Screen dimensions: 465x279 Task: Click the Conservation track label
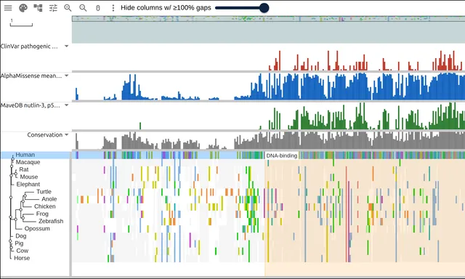(x=45, y=135)
